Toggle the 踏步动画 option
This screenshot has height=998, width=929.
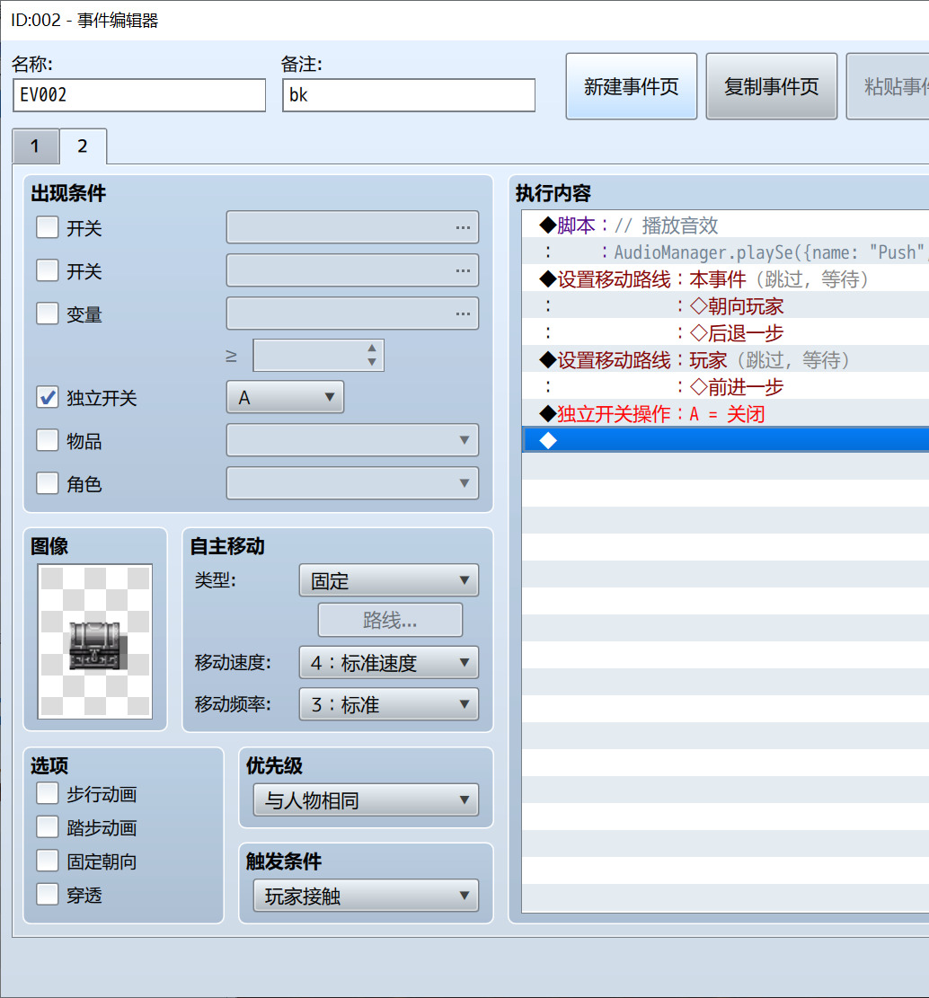pyautogui.click(x=47, y=827)
